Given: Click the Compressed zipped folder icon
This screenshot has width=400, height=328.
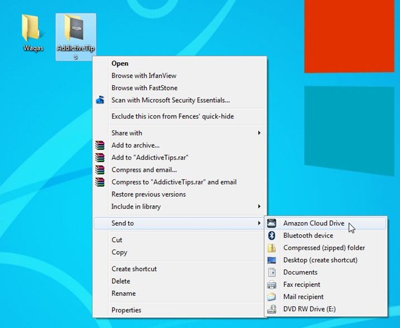Looking at the screenshot, I should [272, 248].
